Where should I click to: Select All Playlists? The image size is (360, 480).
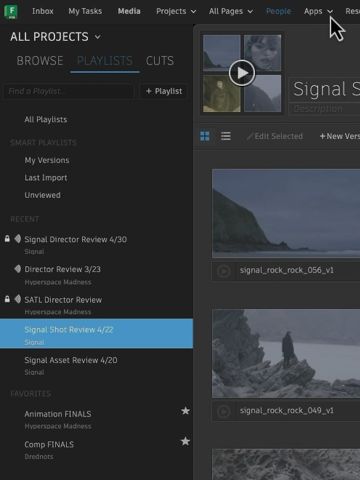coord(46,119)
